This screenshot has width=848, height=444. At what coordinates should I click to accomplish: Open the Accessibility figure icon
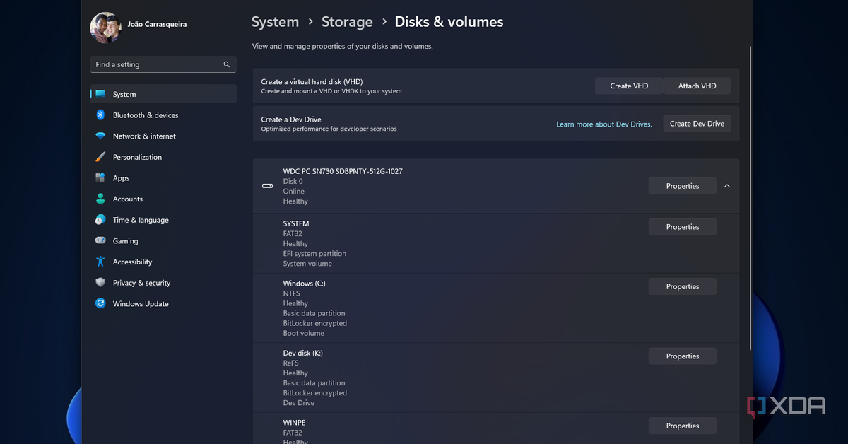(x=100, y=262)
